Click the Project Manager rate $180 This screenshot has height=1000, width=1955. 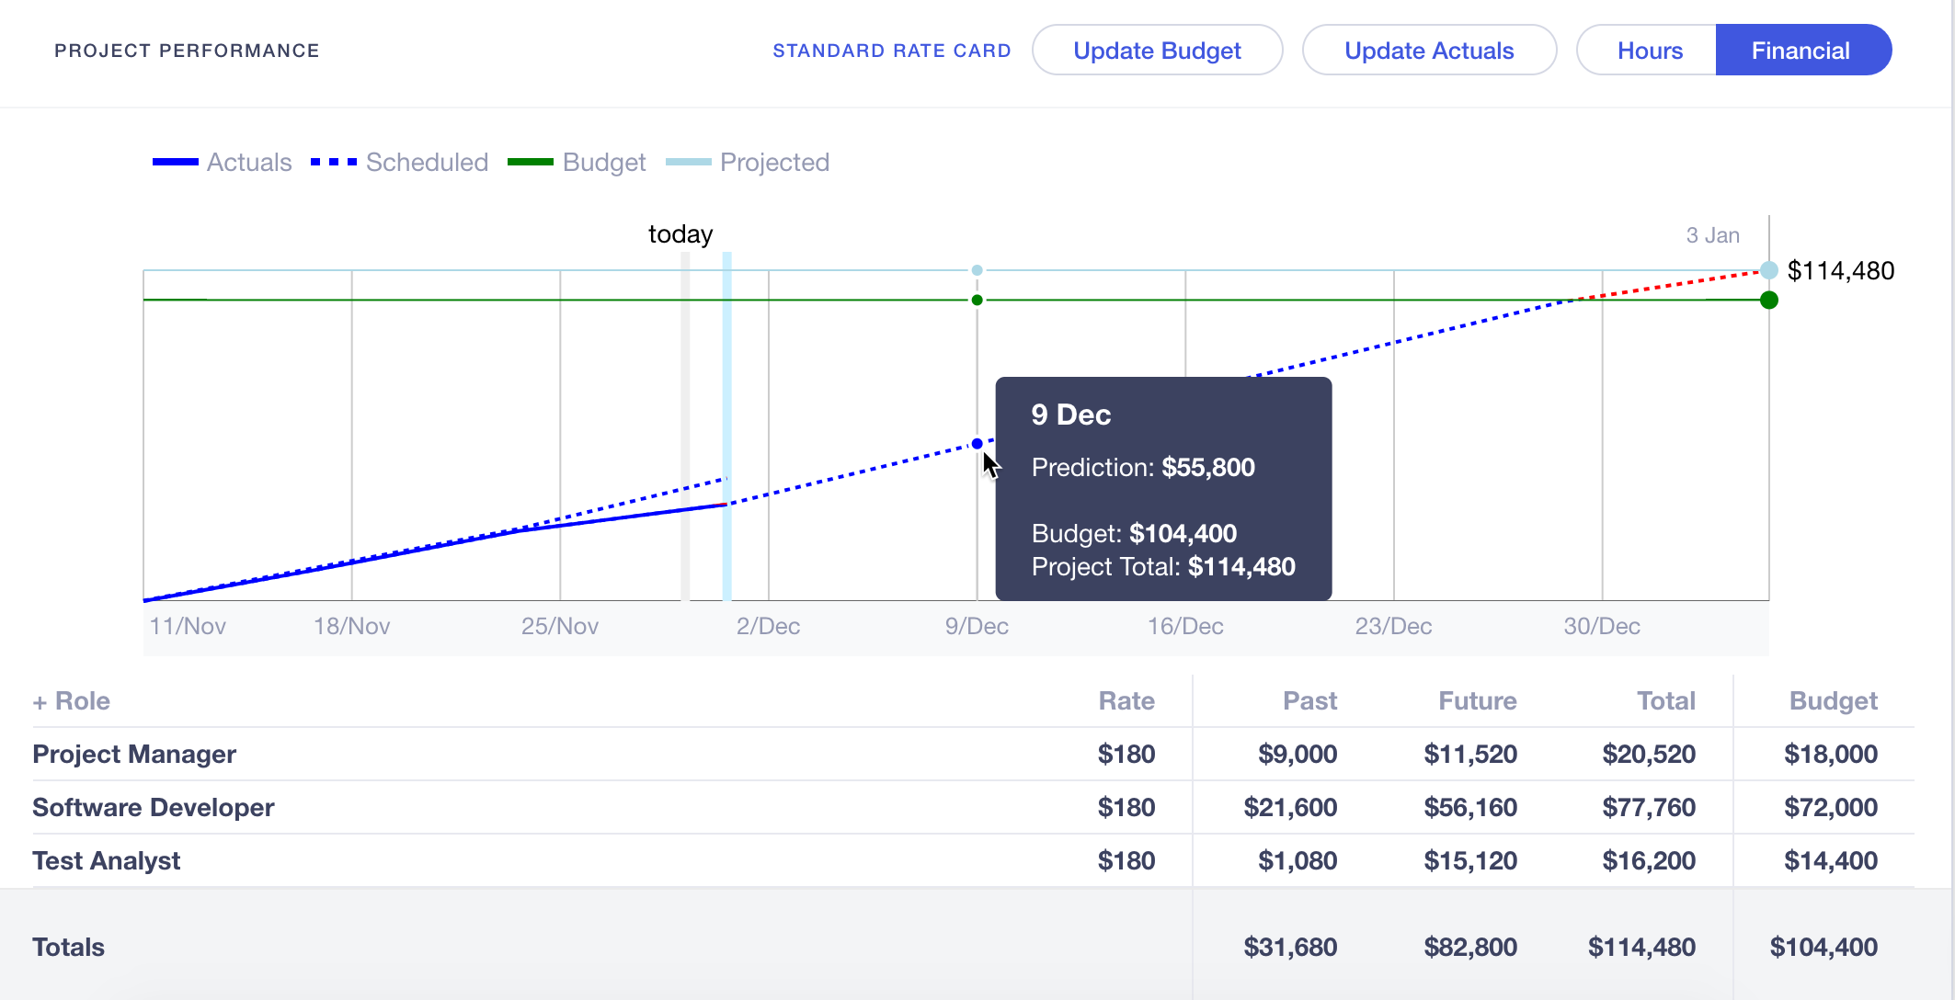(1126, 755)
